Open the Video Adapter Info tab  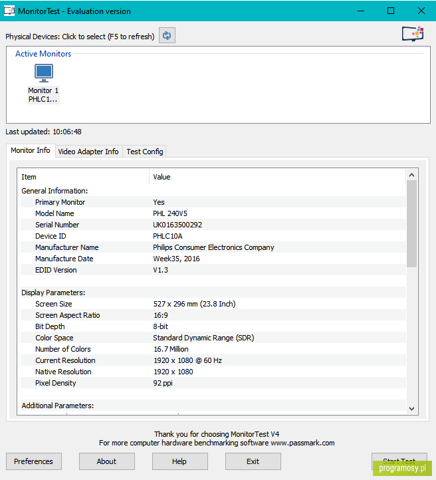click(x=88, y=152)
